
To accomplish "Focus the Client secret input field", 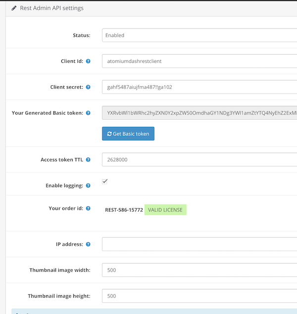I will 199,87.
